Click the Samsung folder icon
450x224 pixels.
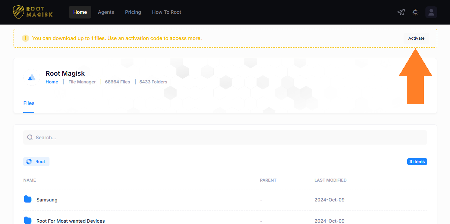pyautogui.click(x=28, y=199)
